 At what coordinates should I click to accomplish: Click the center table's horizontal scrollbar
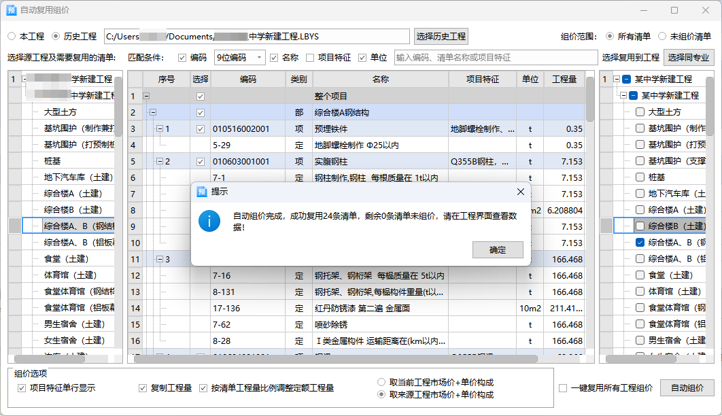click(x=340, y=358)
